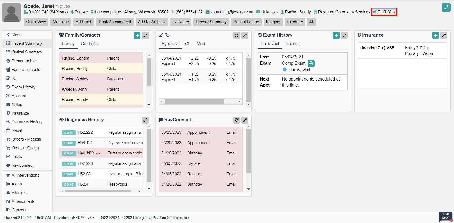Viewport: 454px width, 223px height.
Task: Select the CL tab in Rx panel
Action: [188, 44]
